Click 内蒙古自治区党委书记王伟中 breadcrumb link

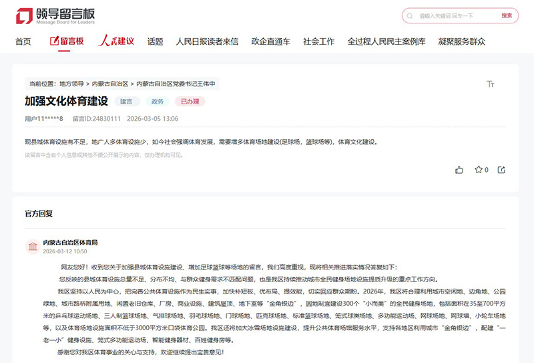click(x=176, y=84)
